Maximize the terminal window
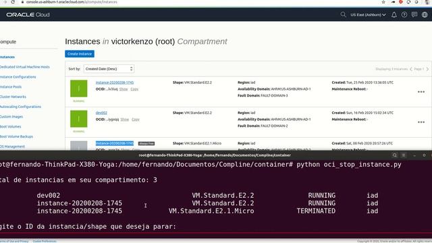 [424, 155]
